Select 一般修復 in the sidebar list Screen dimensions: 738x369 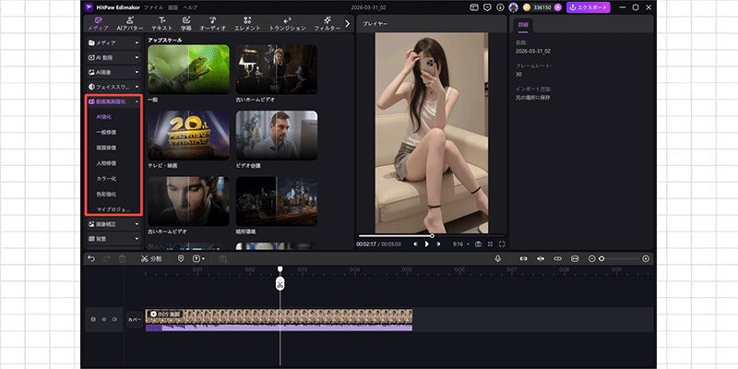(107, 132)
